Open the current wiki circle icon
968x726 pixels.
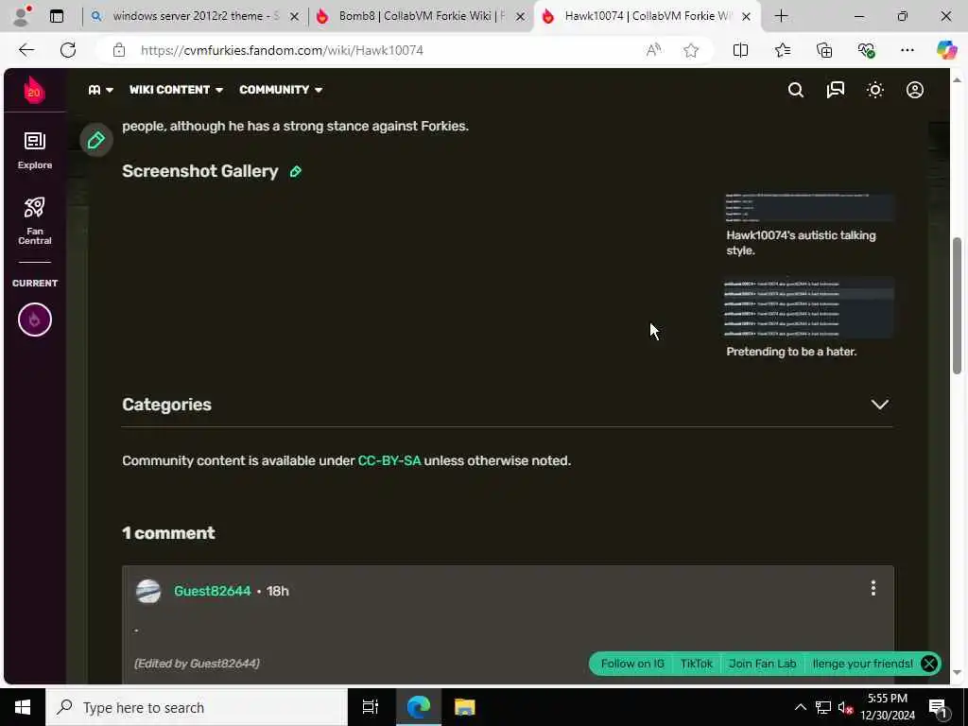pos(35,320)
